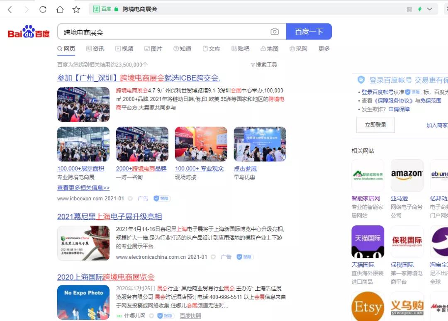Switch to the 视频 tab

tap(124, 49)
